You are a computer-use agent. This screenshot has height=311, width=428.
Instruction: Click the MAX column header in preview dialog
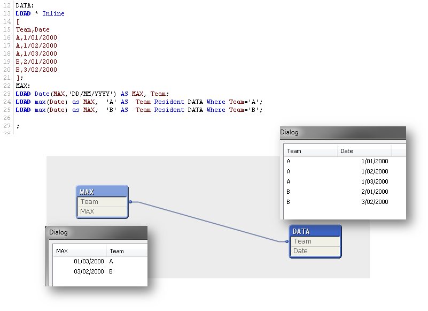coord(80,251)
